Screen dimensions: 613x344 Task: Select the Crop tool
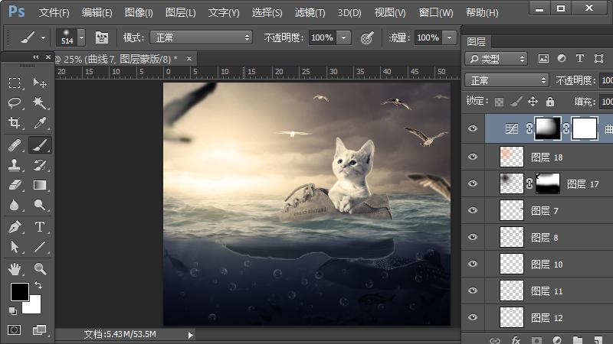pos(15,123)
